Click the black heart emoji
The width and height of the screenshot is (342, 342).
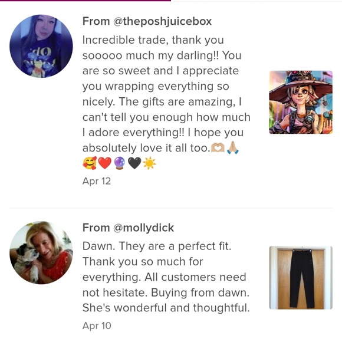134,163
